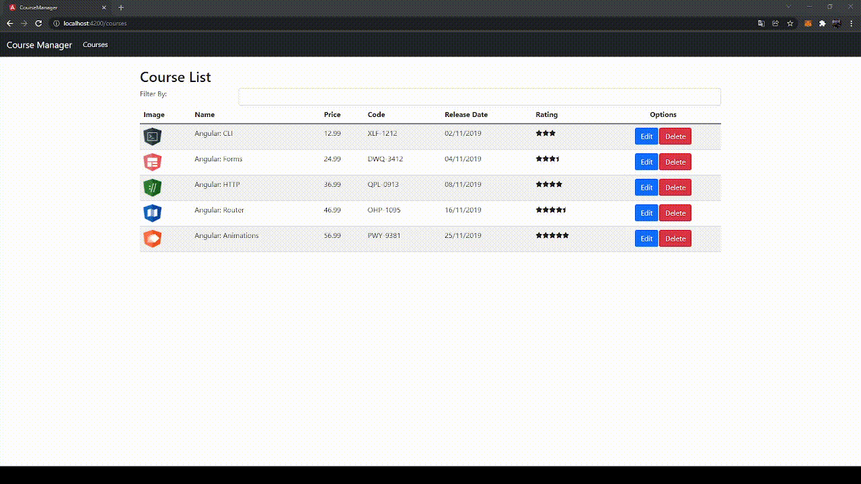861x484 pixels.
Task: Open the Courses nav link
Action: (x=96, y=45)
